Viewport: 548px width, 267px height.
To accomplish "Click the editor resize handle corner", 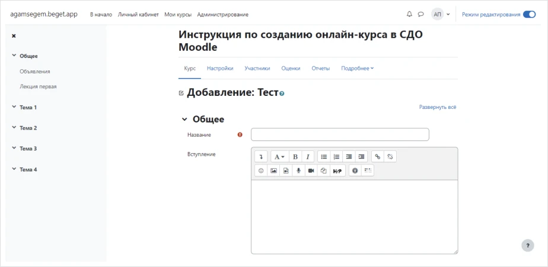I will (455, 252).
